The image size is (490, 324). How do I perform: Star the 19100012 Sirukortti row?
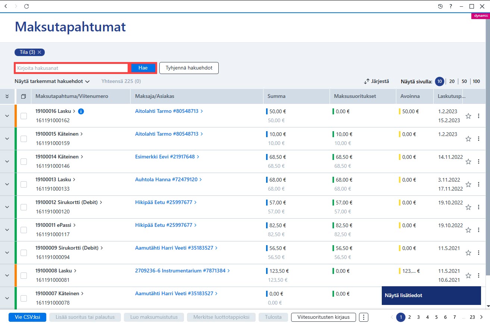point(468,207)
